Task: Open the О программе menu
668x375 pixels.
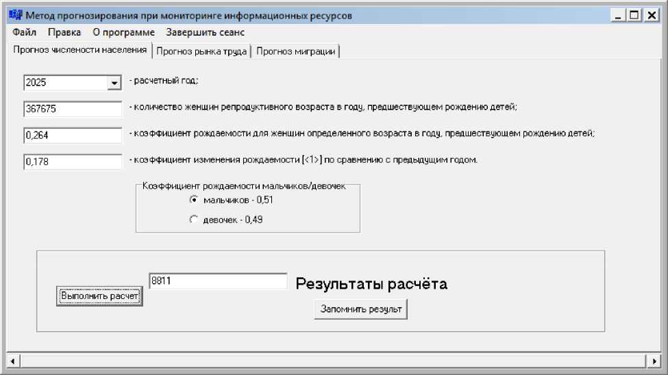Action: pyautogui.click(x=123, y=32)
